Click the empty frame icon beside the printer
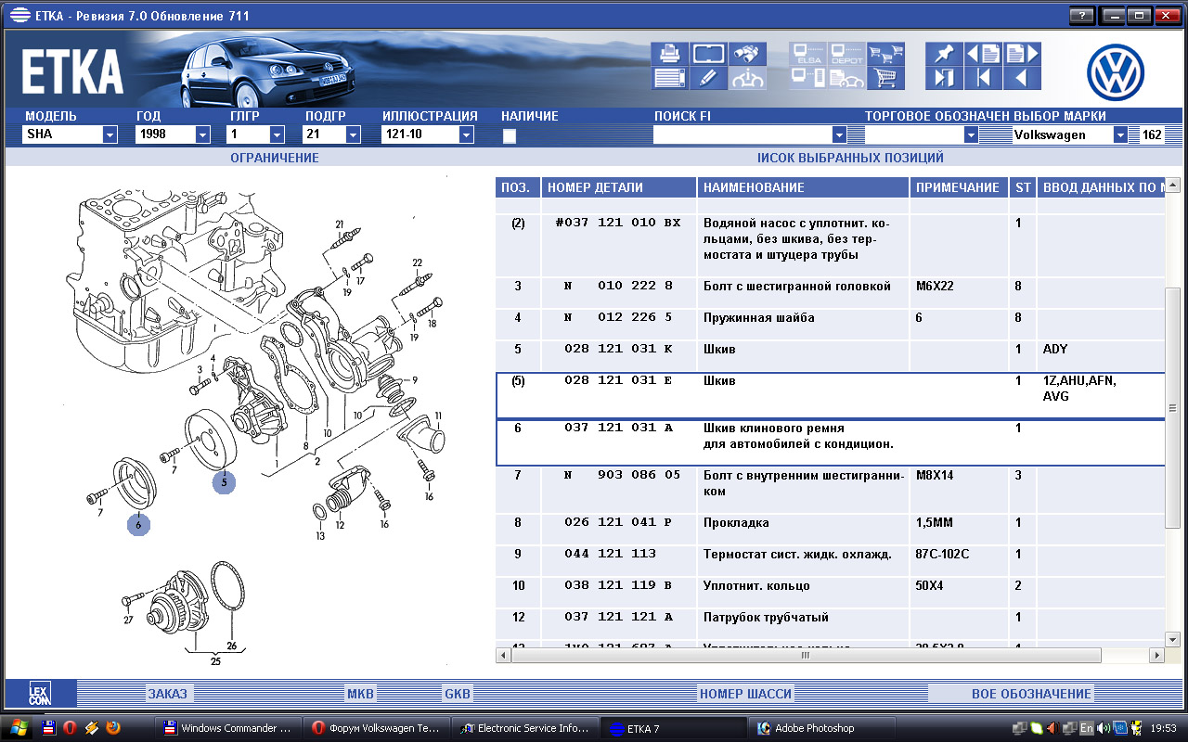Image resolution: width=1188 pixels, height=742 pixels. (708, 54)
